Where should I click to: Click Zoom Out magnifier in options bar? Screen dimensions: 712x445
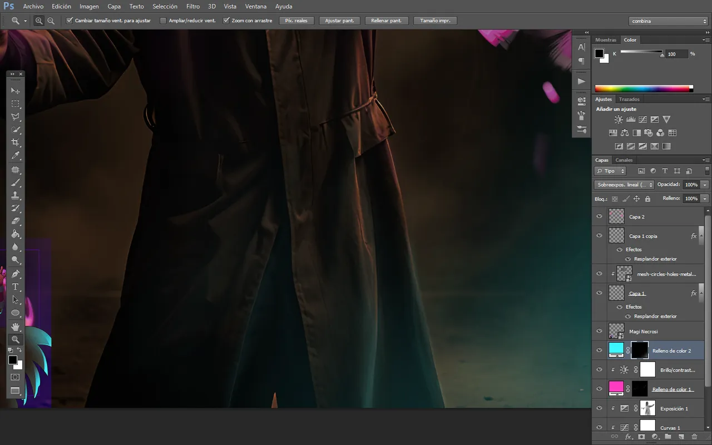[x=51, y=21]
